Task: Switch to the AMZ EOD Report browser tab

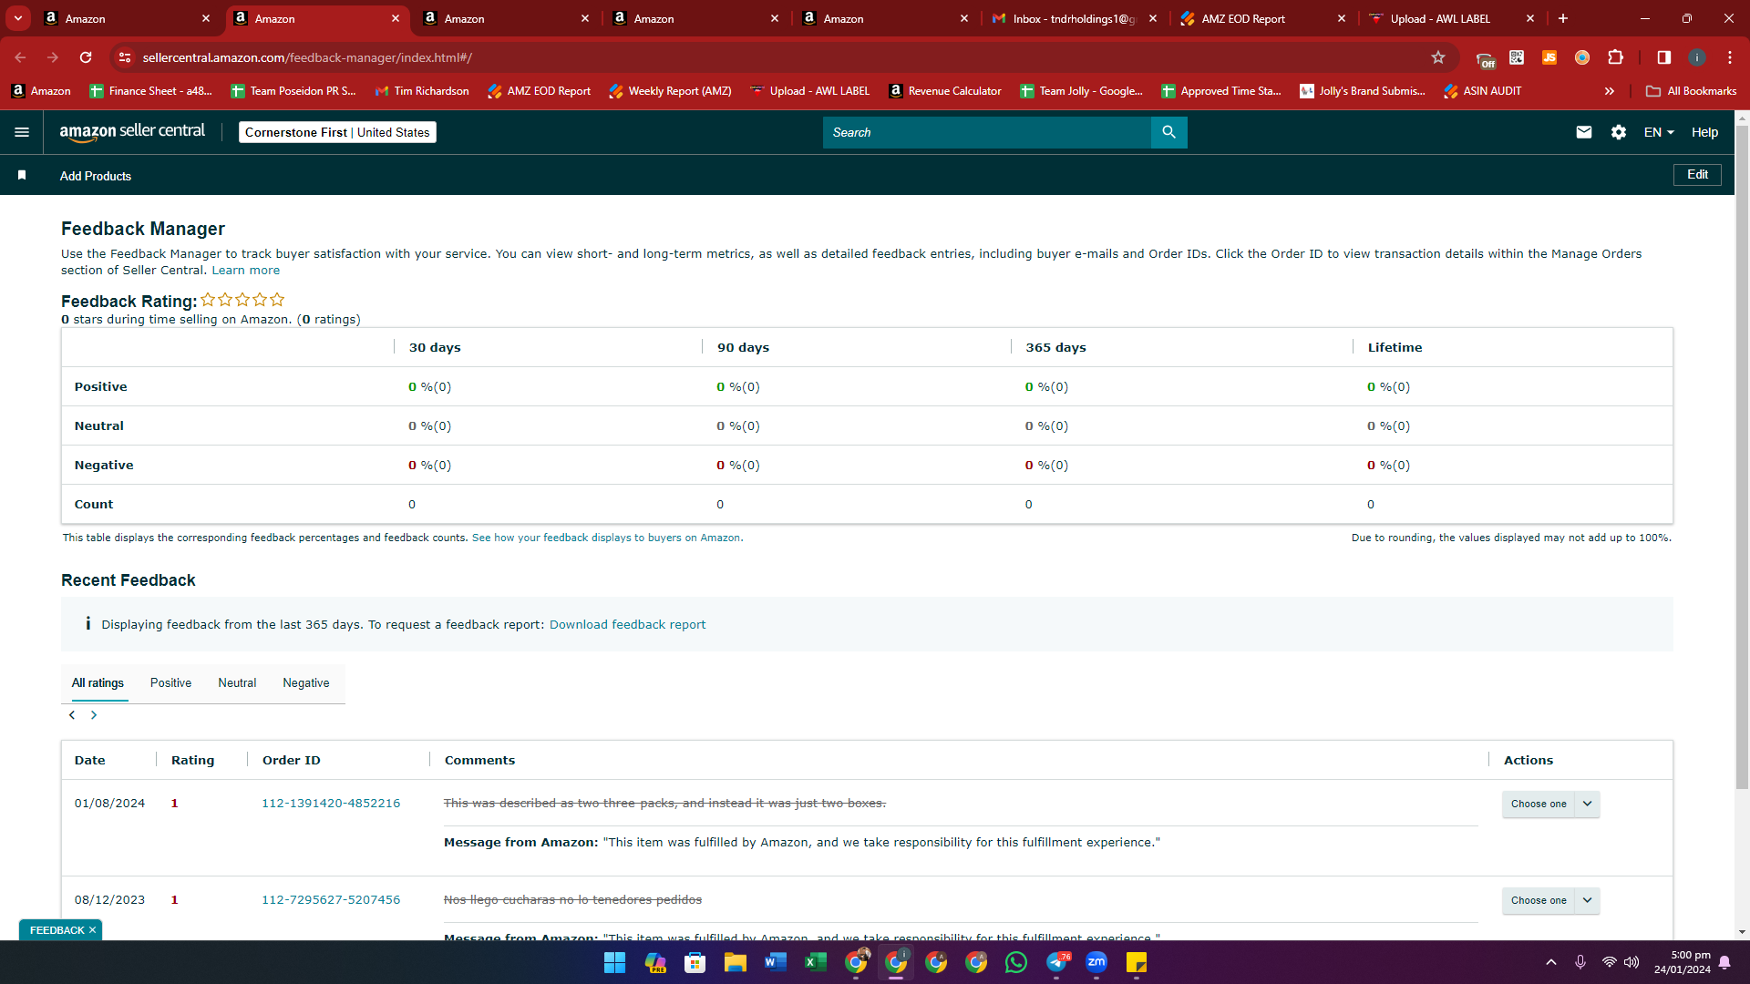Action: [x=1263, y=18]
